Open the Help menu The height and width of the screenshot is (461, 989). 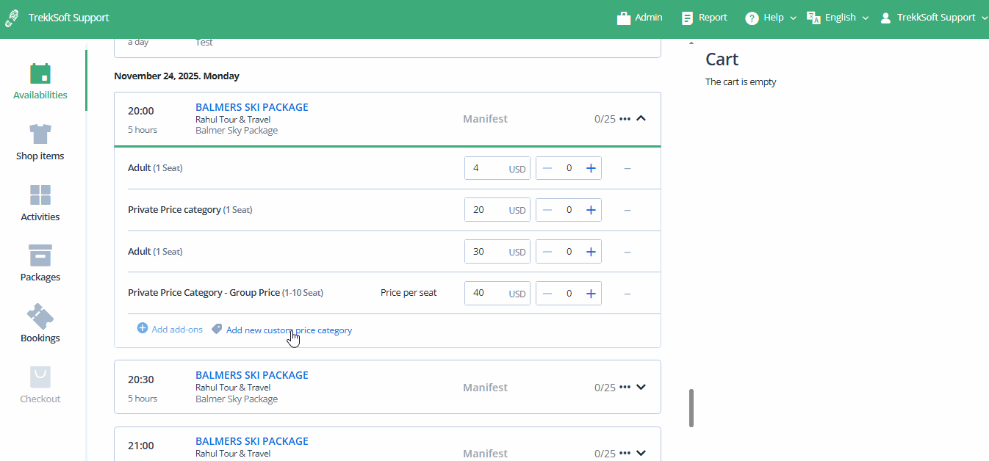[771, 18]
